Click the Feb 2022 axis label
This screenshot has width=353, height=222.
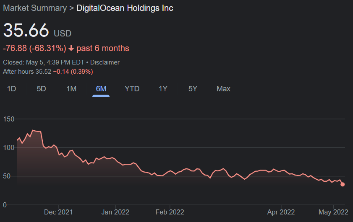[x=170, y=212]
